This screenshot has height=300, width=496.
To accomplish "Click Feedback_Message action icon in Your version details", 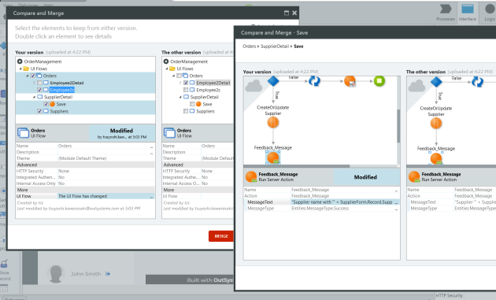I will click(251, 176).
